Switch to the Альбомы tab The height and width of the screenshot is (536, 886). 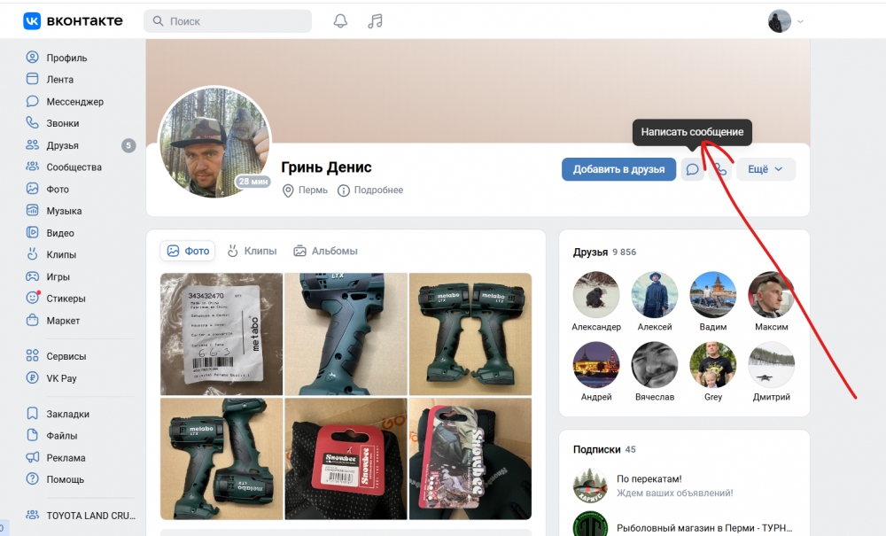[325, 251]
